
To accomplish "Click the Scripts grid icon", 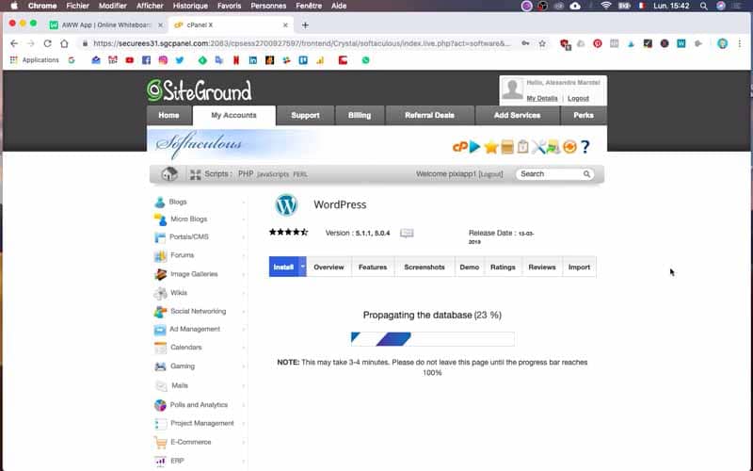I will click(x=196, y=174).
